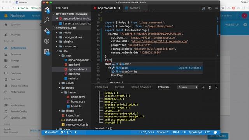The image size is (249, 140).
Task: Open the OUTPUT panel tab
Action: pos(119,87)
